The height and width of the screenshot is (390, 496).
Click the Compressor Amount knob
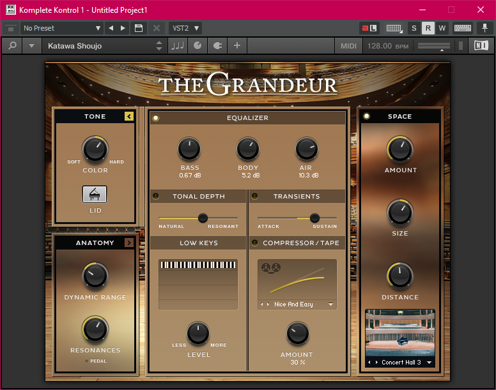pos(297,333)
